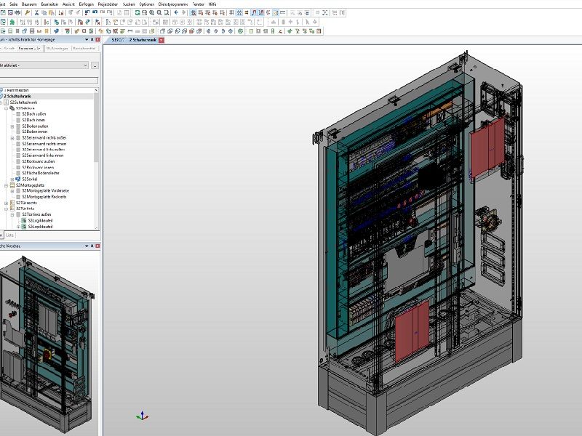Click the green Refresh view icon

(136, 13)
